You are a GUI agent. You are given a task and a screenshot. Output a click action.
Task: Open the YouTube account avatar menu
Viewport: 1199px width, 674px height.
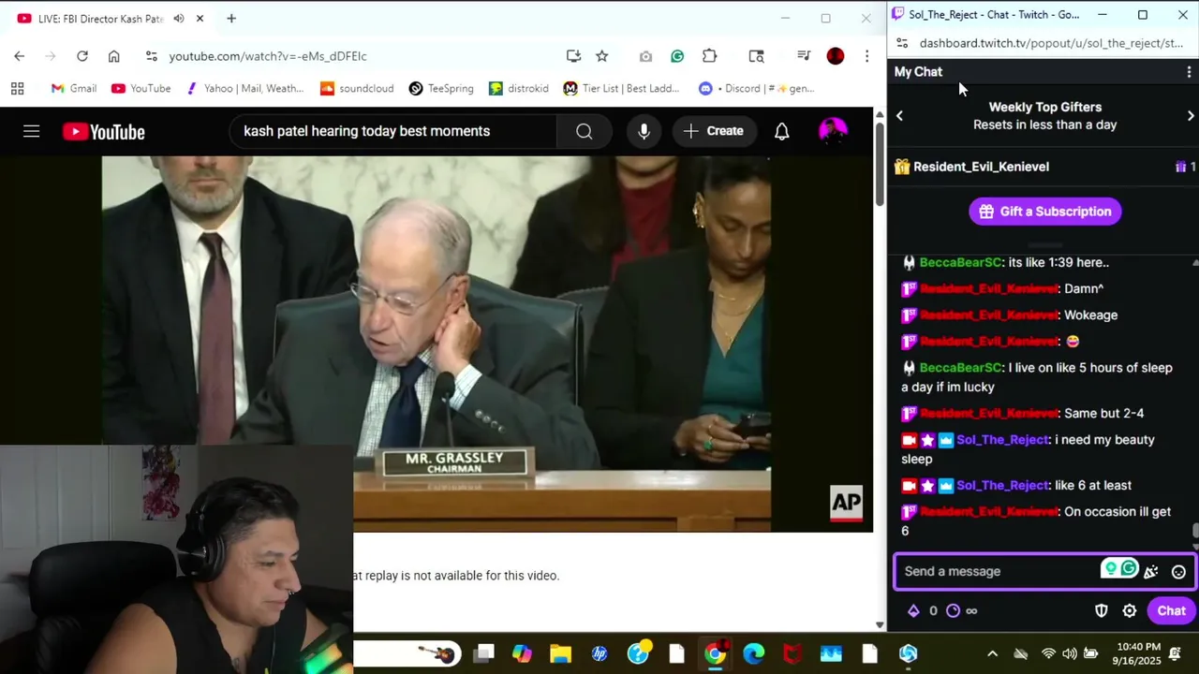pyautogui.click(x=833, y=132)
